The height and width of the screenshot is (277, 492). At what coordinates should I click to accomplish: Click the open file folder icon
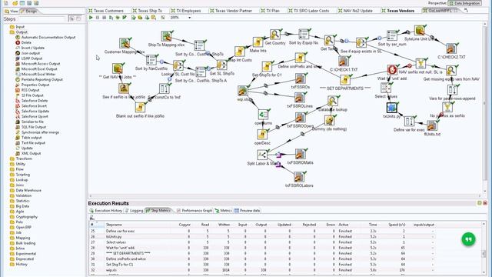coord(15,3)
